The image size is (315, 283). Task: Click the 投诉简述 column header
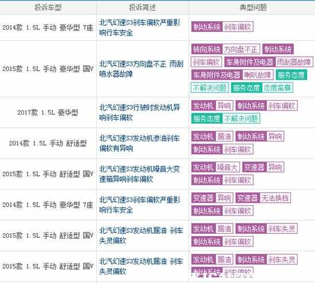[x=142, y=7]
